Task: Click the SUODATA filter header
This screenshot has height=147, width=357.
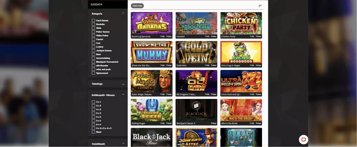Action: tap(108, 5)
